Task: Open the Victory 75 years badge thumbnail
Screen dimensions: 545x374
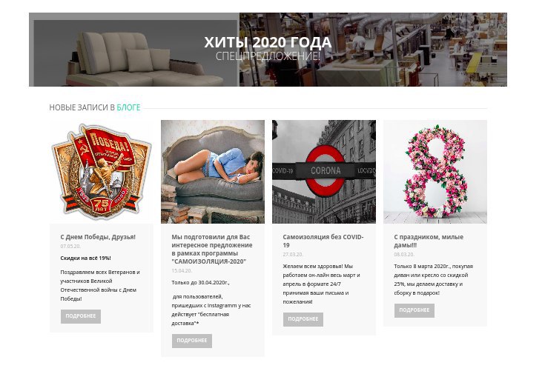Action: (x=102, y=172)
